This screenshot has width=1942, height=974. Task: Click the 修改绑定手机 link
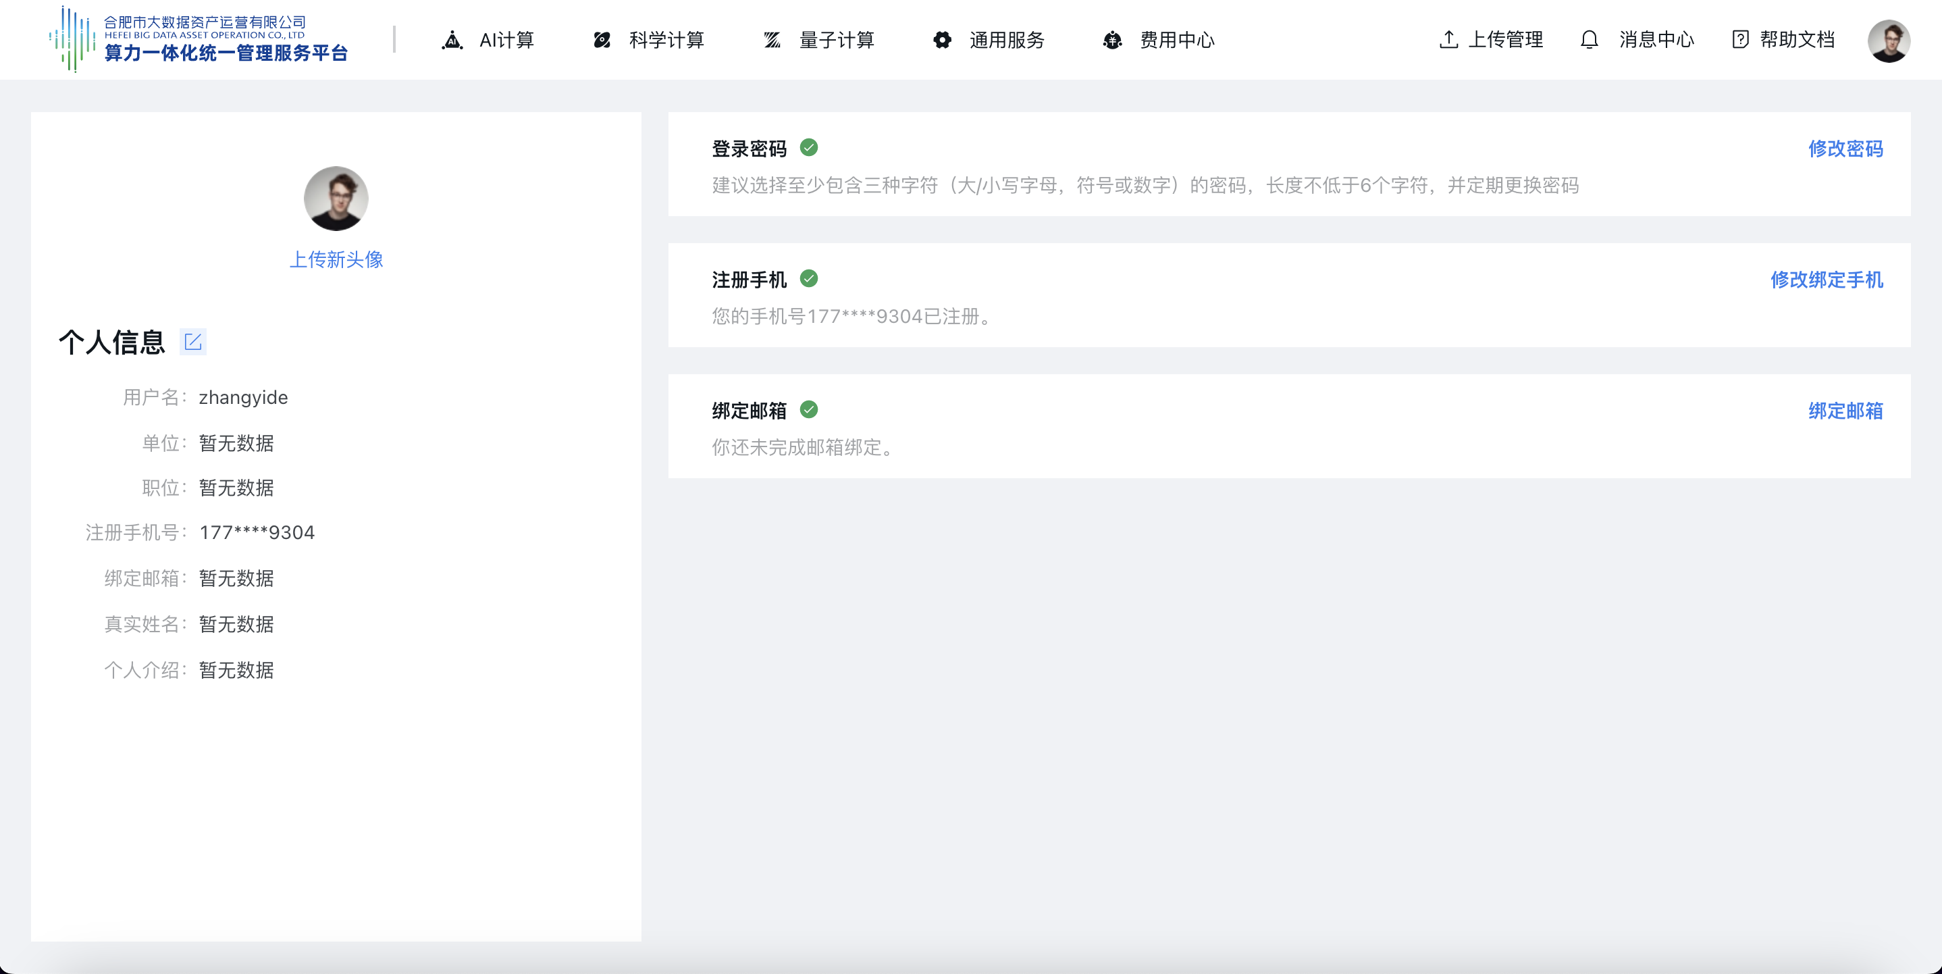point(1826,280)
